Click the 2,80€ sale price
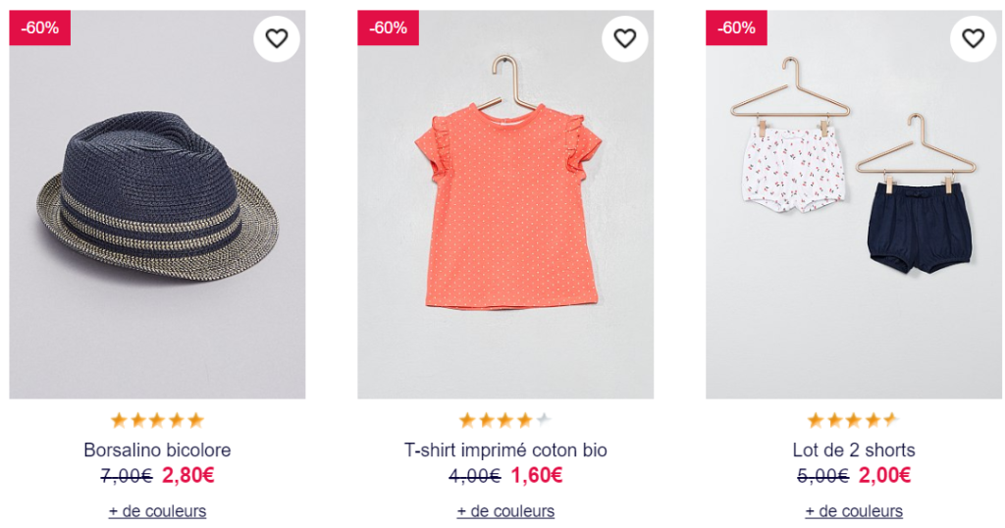This screenshot has height=528, width=1005. 188,476
